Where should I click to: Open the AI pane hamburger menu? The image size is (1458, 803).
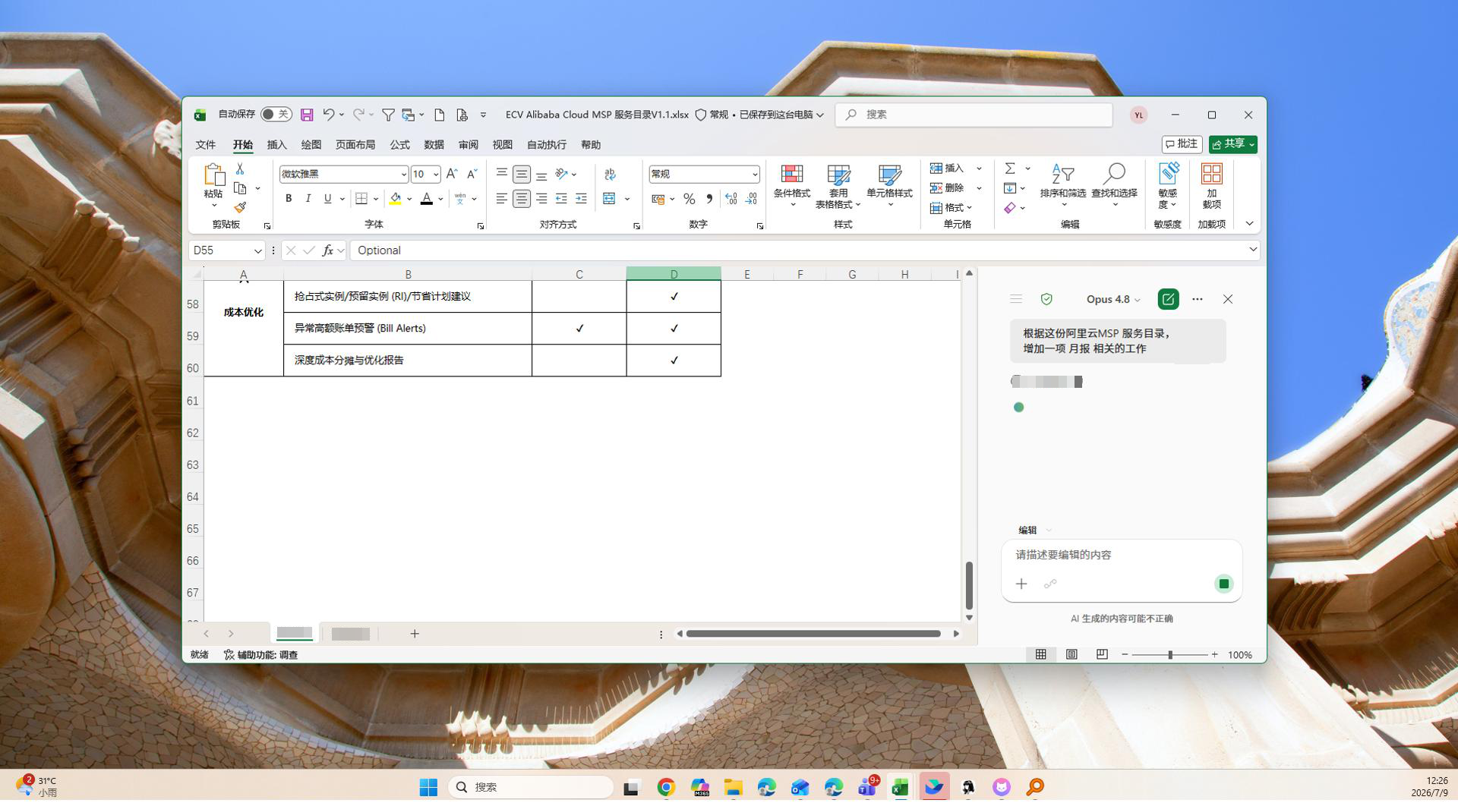click(1016, 299)
